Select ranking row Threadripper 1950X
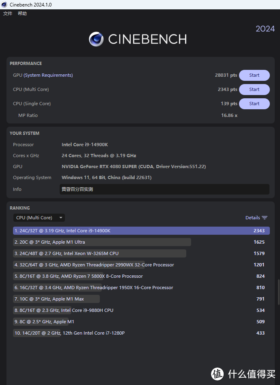 (141, 288)
